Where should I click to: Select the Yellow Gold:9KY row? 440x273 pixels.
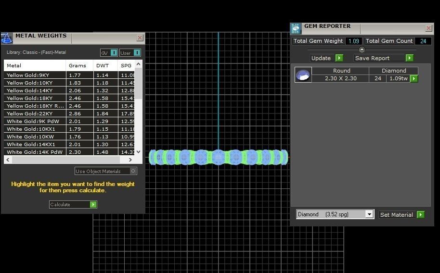pyautogui.click(x=69, y=75)
